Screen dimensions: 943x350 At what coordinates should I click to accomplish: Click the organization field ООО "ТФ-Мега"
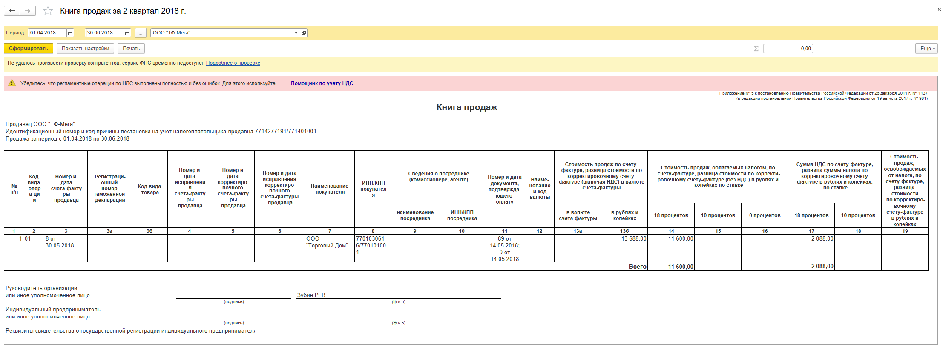click(221, 33)
